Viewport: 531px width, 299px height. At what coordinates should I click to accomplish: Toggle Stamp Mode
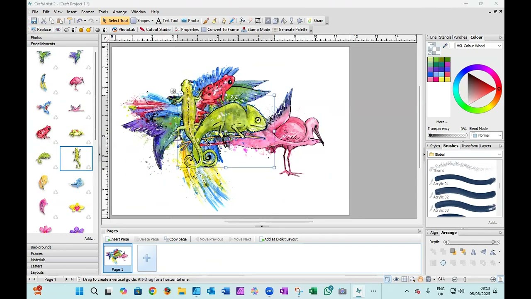[x=256, y=29]
